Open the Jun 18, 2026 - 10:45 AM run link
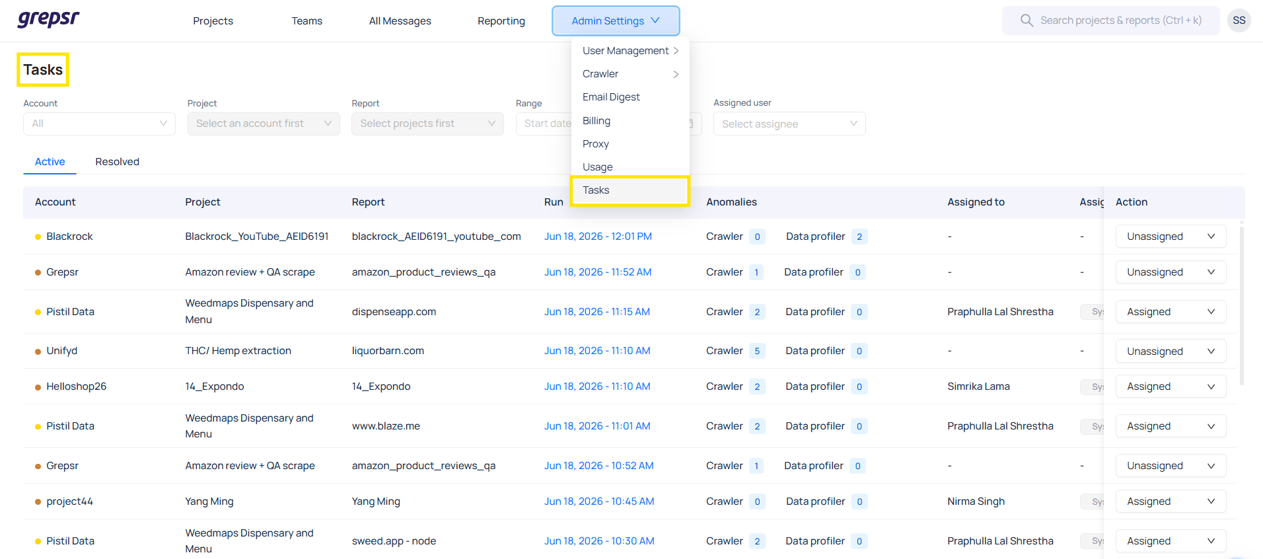 point(599,502)
